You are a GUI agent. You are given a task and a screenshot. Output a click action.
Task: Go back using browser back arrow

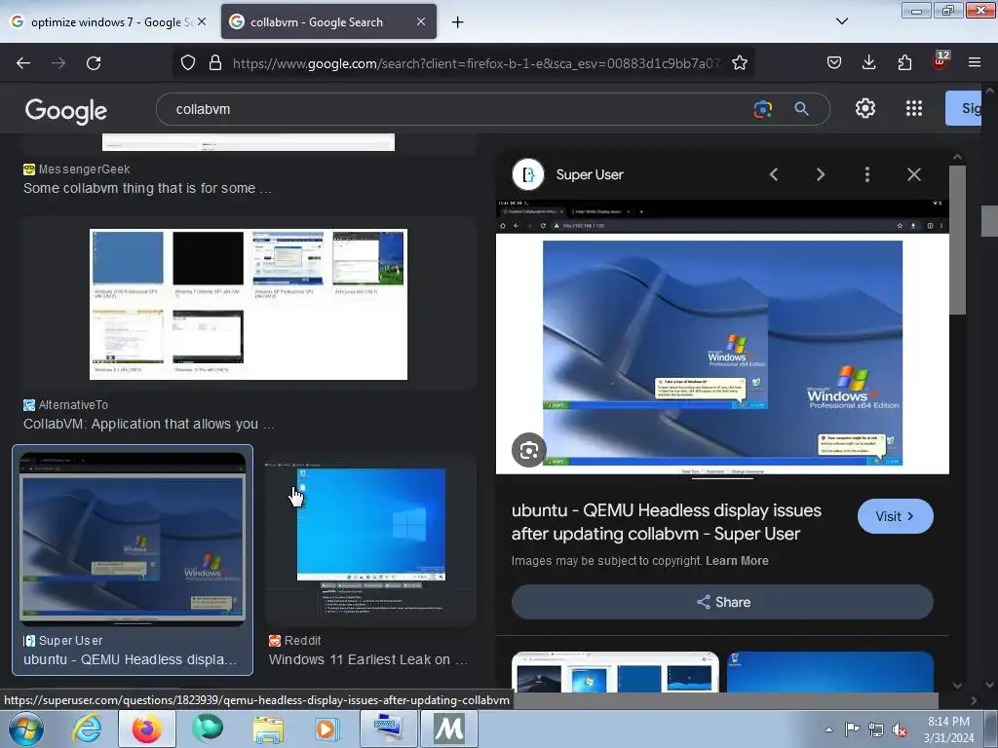tap(23, 63)
